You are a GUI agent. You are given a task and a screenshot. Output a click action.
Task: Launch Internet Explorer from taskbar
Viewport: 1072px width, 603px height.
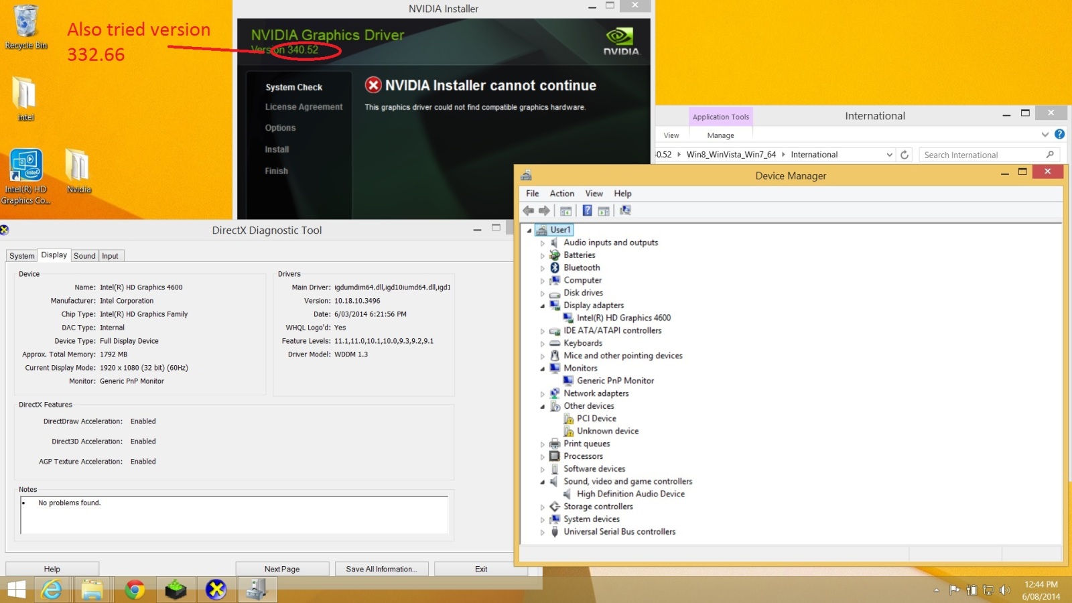(x=52, y=590)
